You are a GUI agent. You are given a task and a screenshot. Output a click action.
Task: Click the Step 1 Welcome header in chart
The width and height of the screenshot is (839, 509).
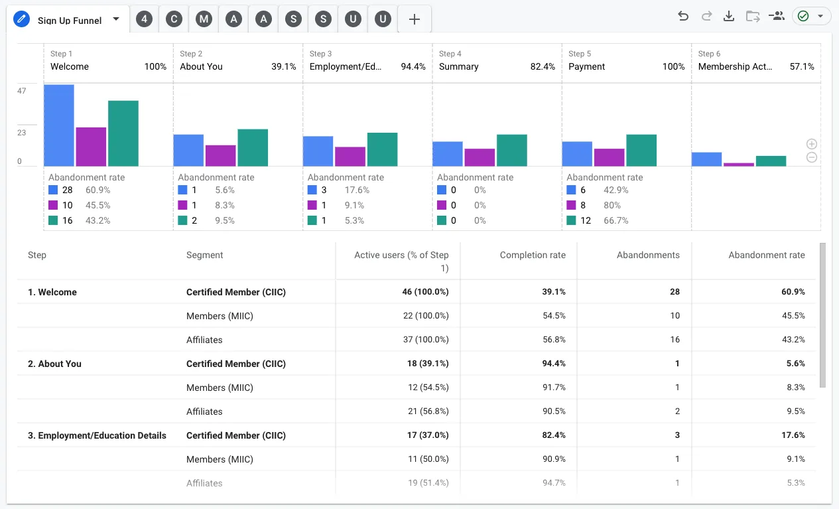[108, 60]
